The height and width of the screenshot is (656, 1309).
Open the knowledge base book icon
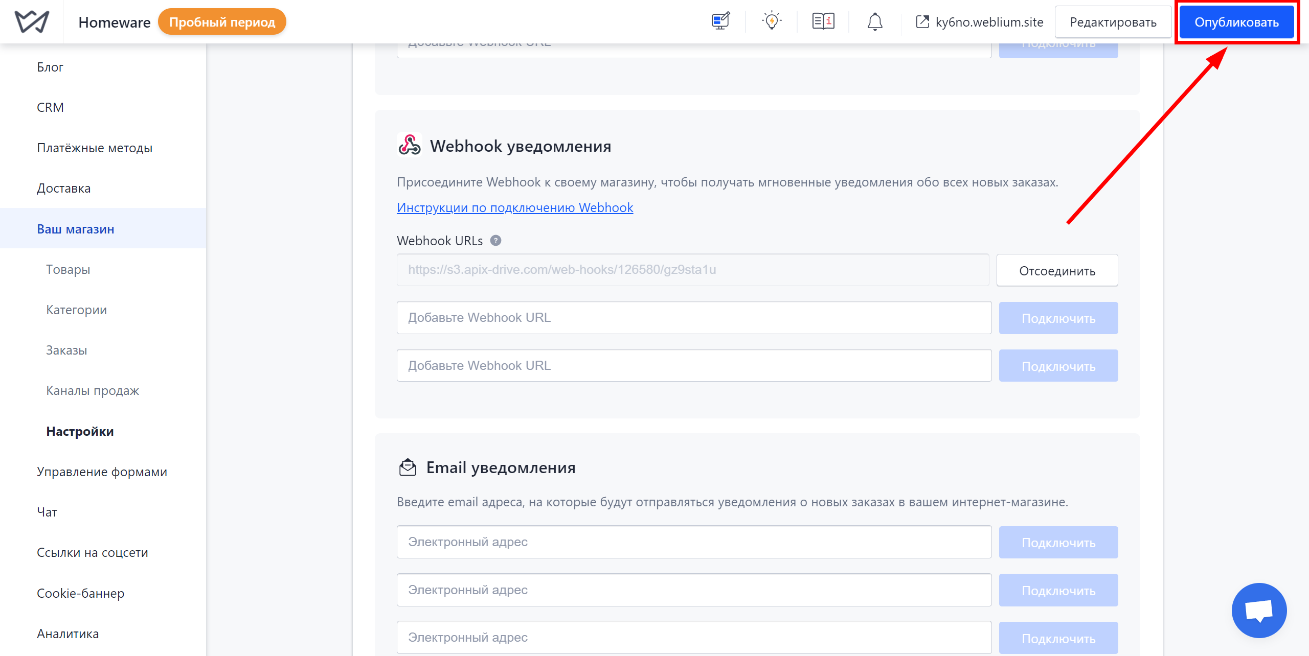(822, 22)
